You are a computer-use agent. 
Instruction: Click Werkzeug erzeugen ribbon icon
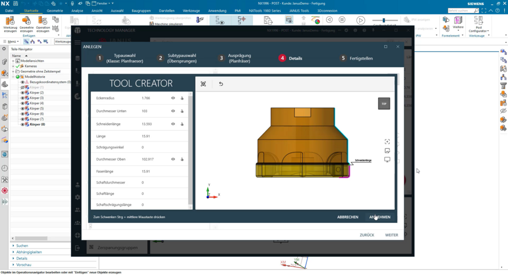tap(10, 24)
